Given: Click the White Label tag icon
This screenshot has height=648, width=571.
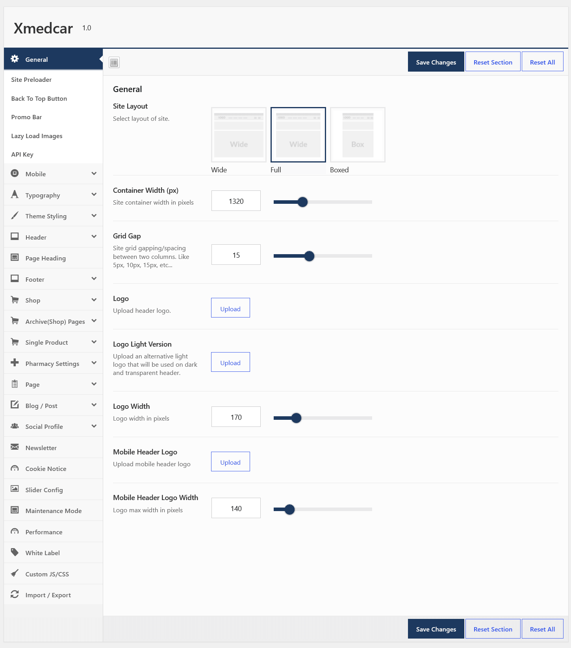Looking at the screenshot, I should [15, 552].
